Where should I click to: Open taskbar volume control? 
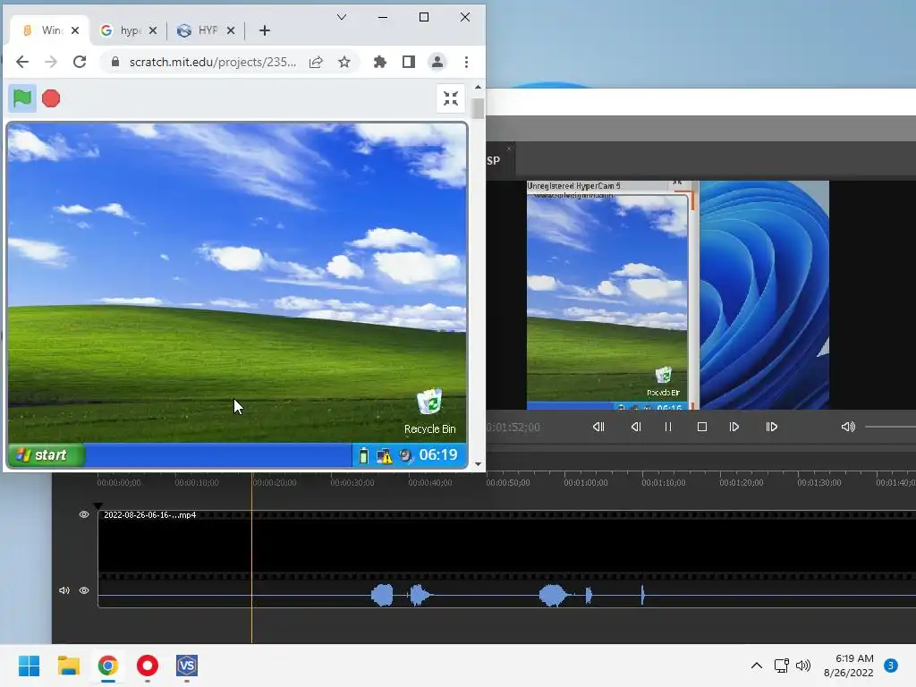(x=803, y=666)
